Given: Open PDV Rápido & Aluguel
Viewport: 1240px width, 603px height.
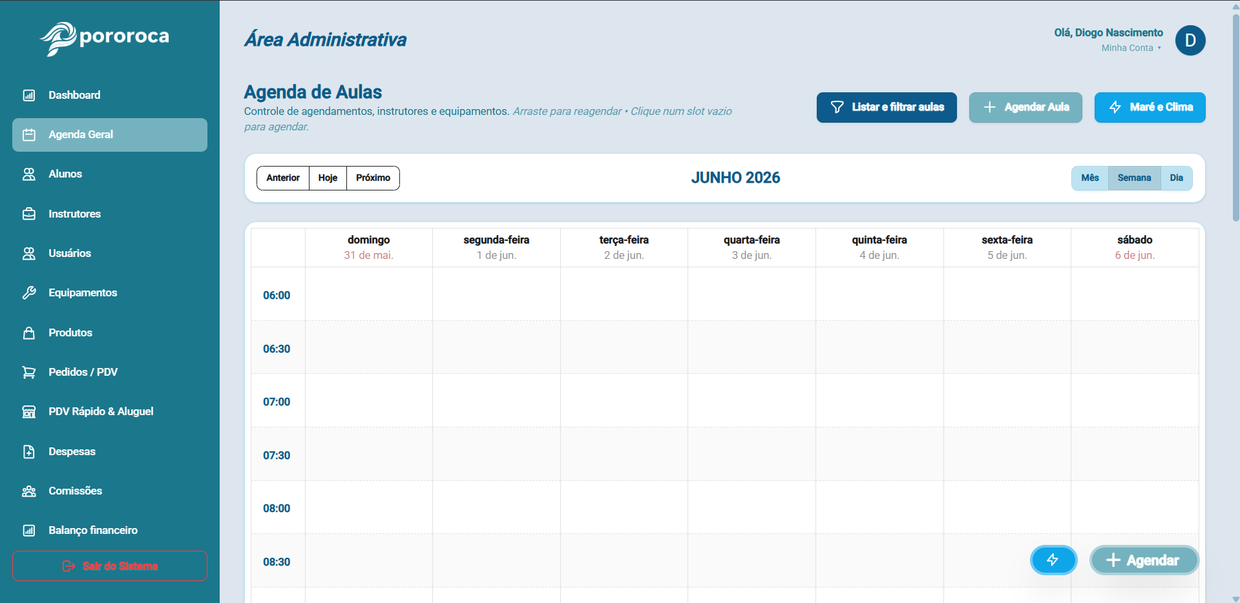Looking at the screenshot, I should point(110,412).
